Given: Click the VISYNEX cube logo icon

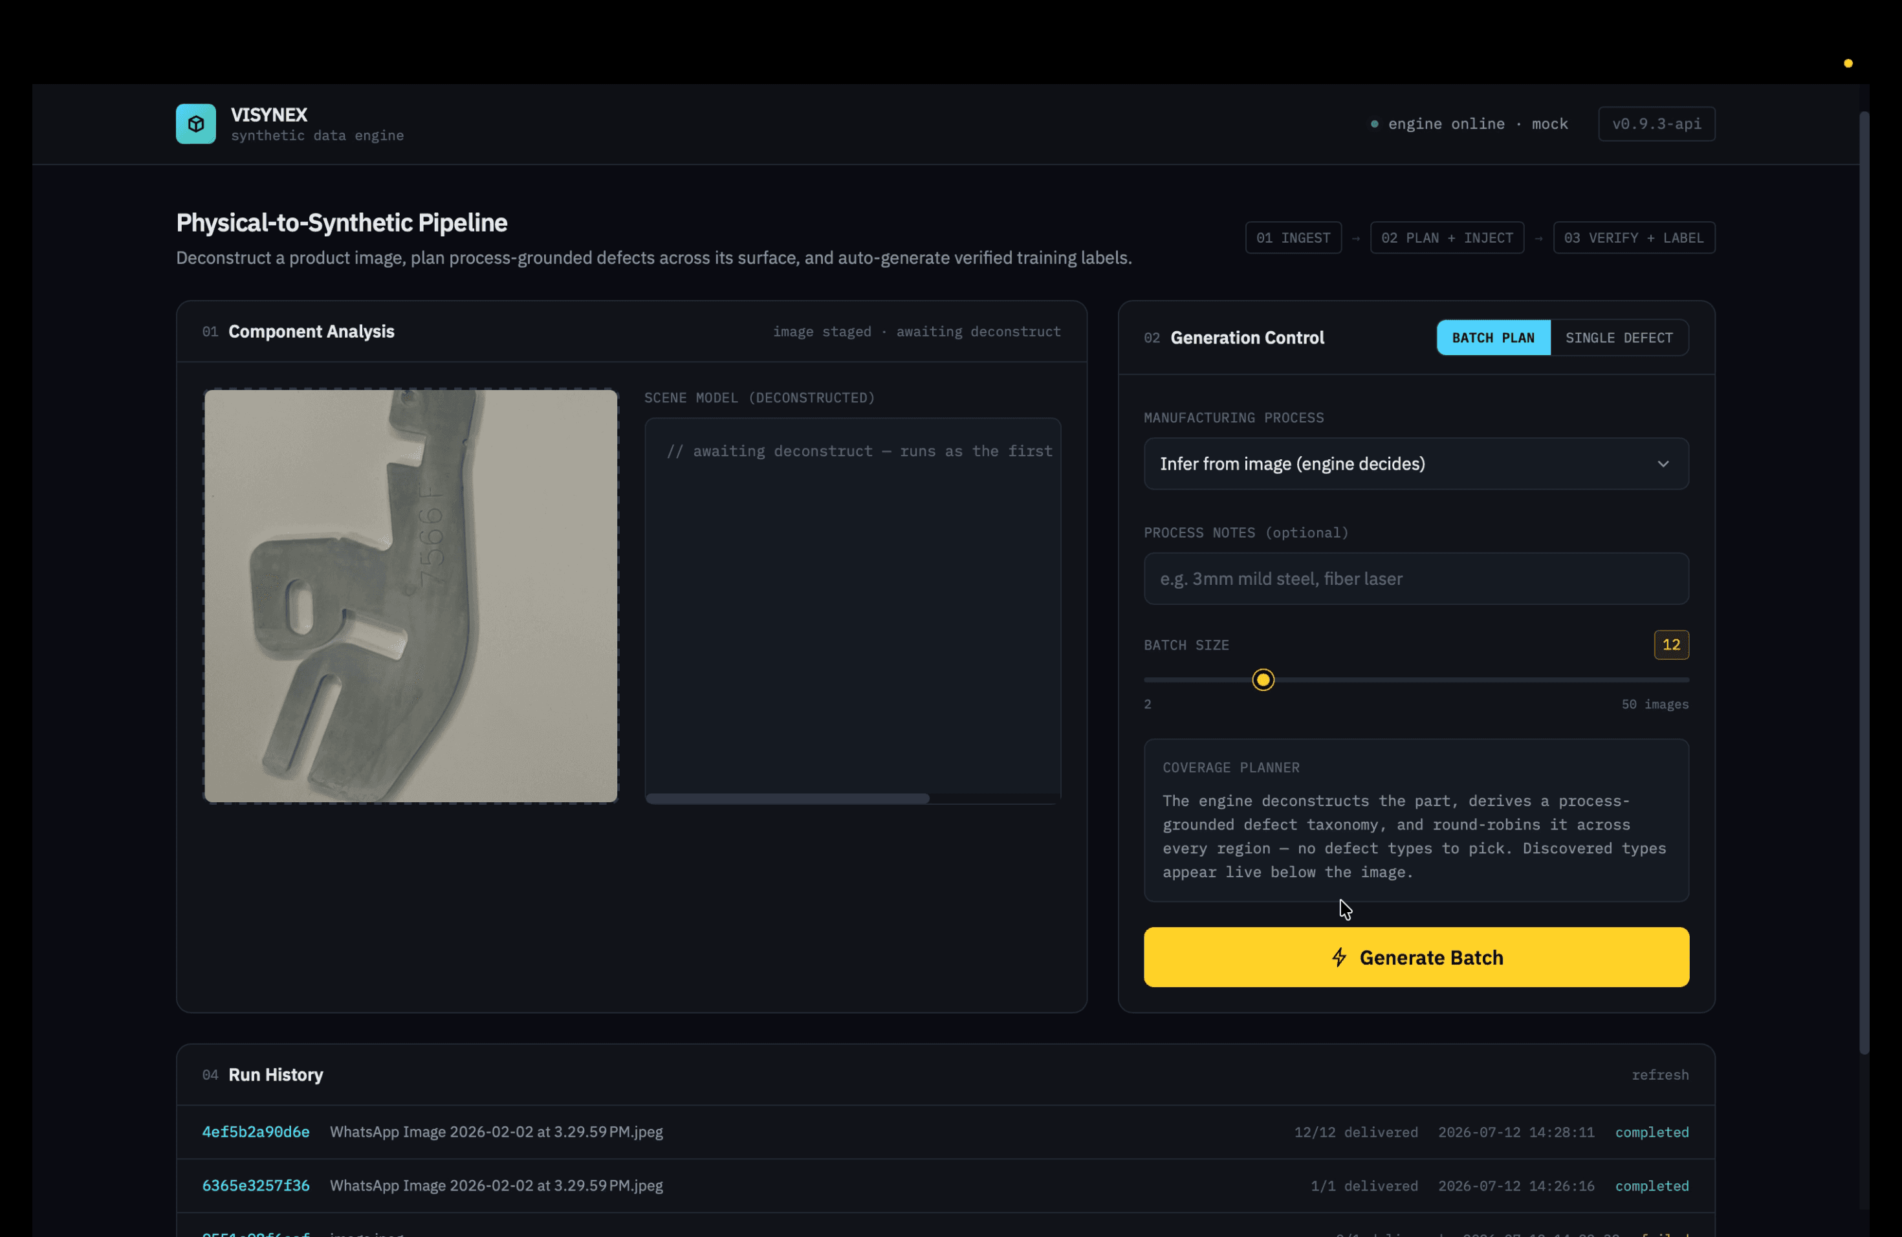Looking at the screenshot, I should pos(196,124).
